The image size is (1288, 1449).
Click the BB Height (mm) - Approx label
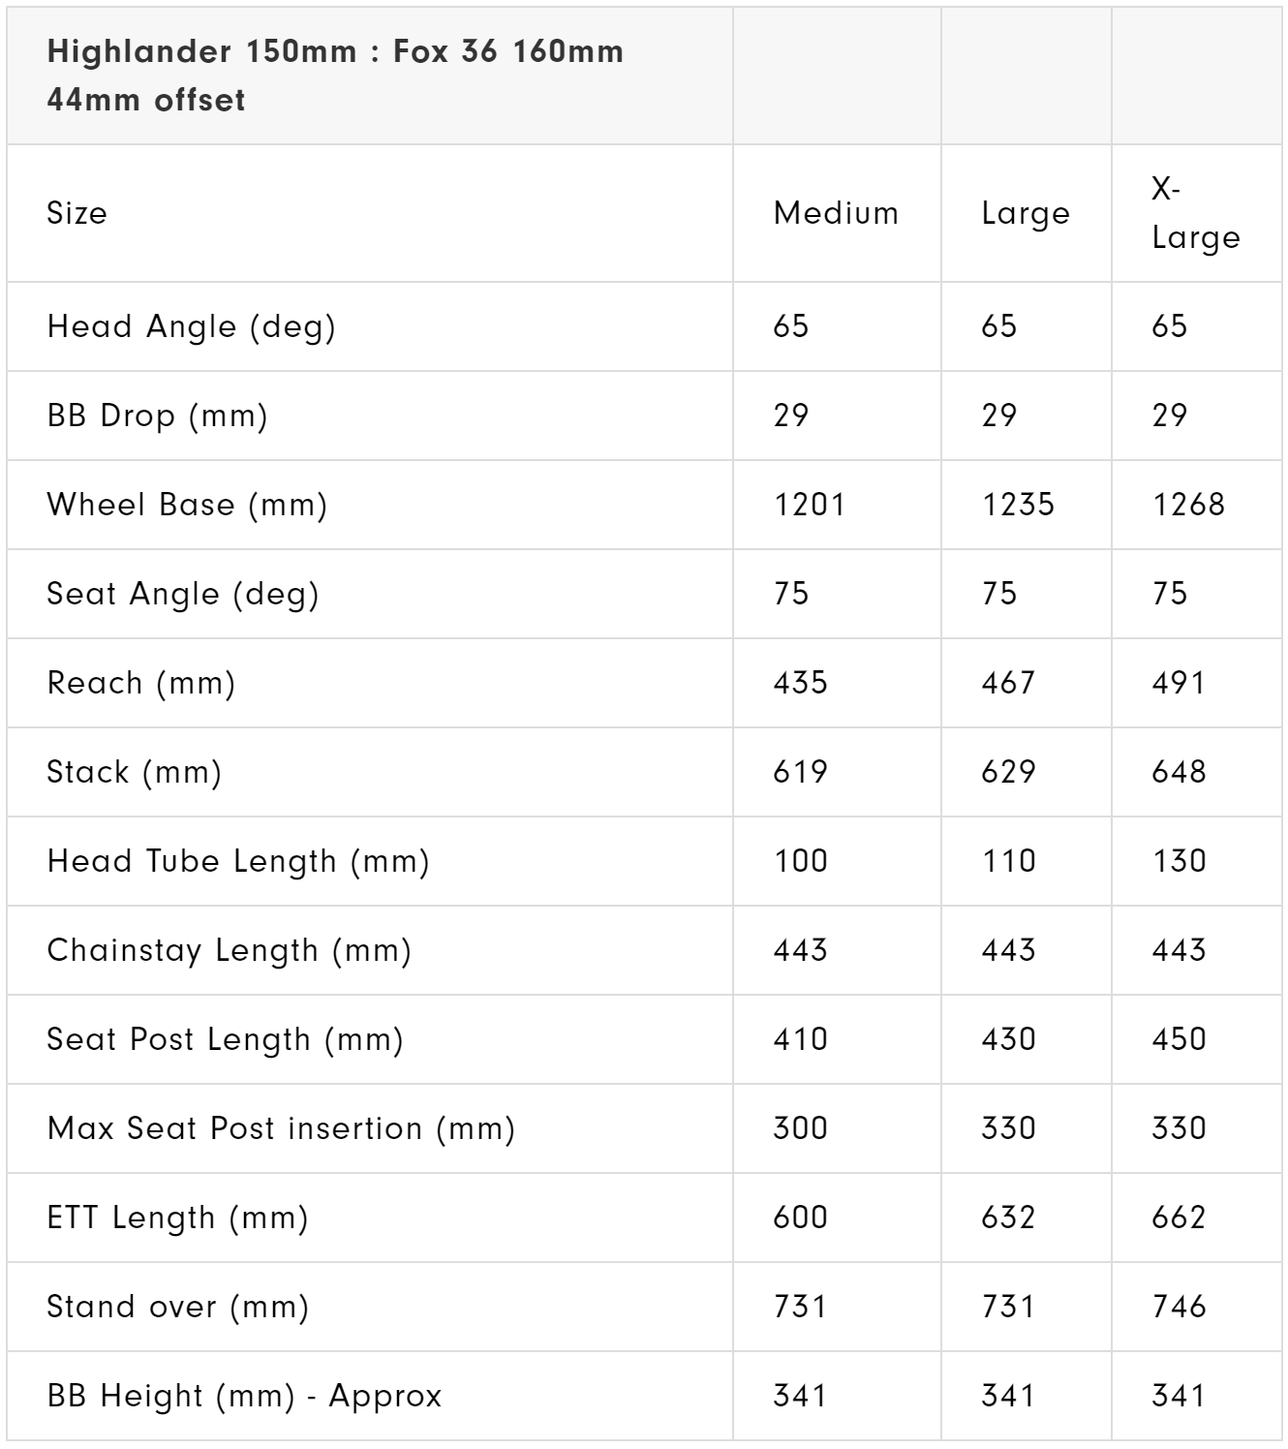click(244, 1396)
